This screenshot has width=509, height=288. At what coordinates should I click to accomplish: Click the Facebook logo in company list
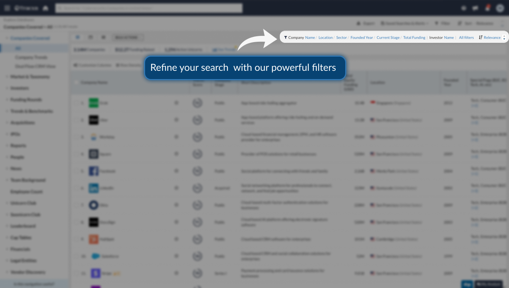93,171
